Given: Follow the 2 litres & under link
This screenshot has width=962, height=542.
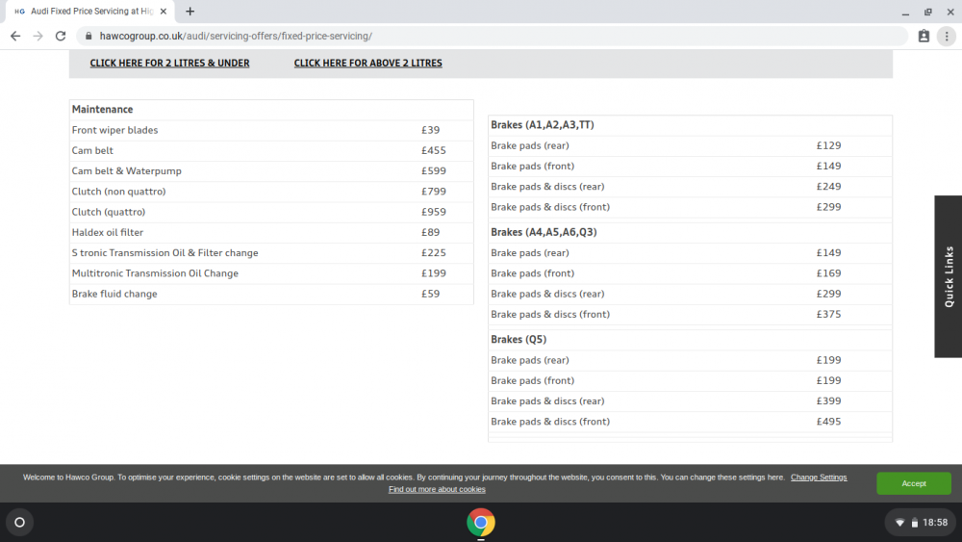Looking at the screenshot, I should point(170,64).
